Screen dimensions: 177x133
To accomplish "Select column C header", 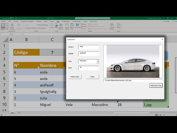I will pyautogui.click(x=52, y=40).
